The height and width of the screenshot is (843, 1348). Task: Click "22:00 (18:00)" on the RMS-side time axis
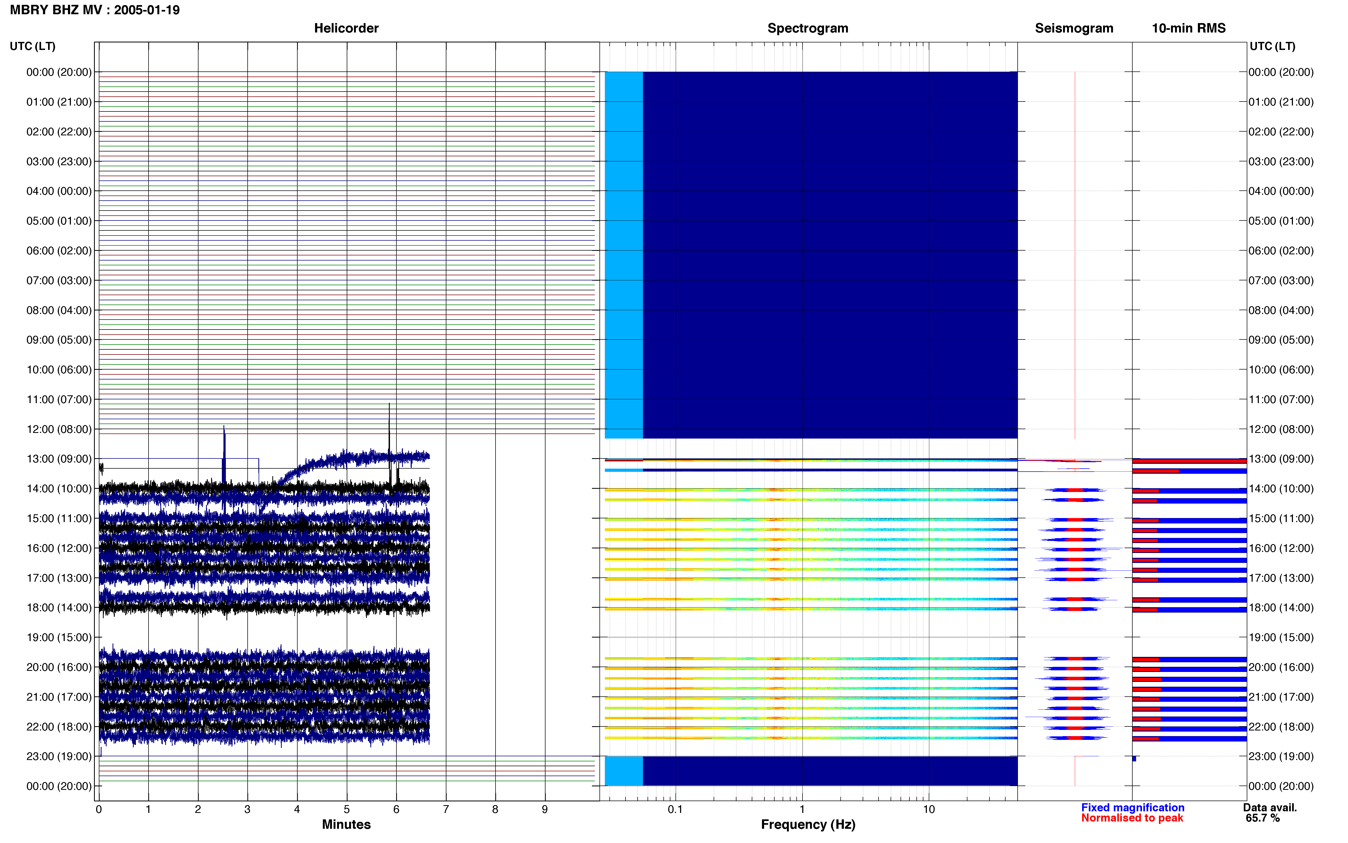tap(1281, 727)
